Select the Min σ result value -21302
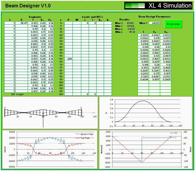 point(130,26)
